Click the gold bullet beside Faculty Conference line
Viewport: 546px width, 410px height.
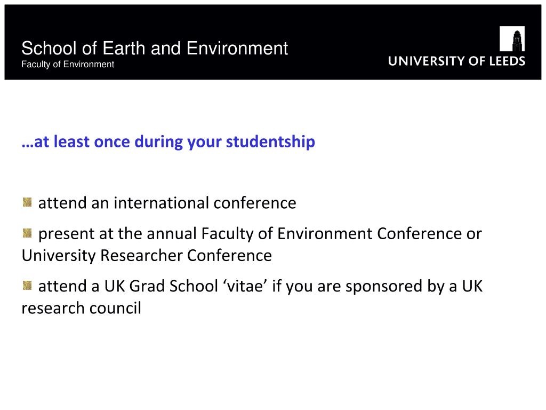27,233
